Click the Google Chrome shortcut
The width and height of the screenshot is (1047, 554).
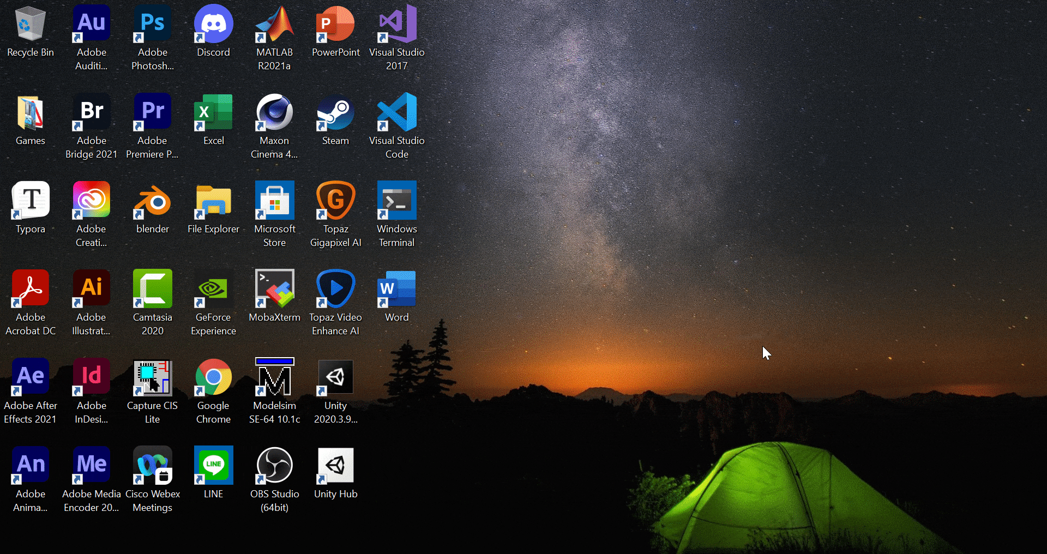tap(214, 377)
